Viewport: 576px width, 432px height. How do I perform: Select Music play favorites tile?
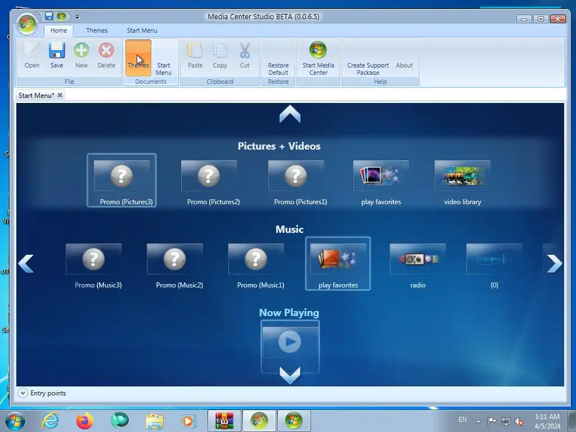point(338,263)
